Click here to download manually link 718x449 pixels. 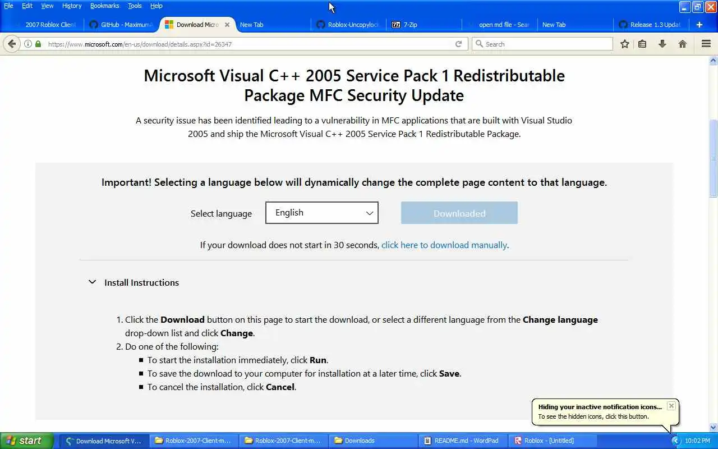(444, 245)
